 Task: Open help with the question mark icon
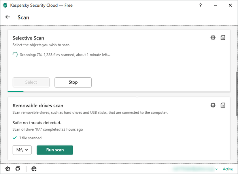[x=200, y=6]
